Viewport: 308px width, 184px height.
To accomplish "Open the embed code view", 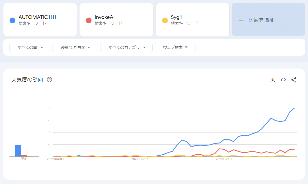I will point(283,80).
